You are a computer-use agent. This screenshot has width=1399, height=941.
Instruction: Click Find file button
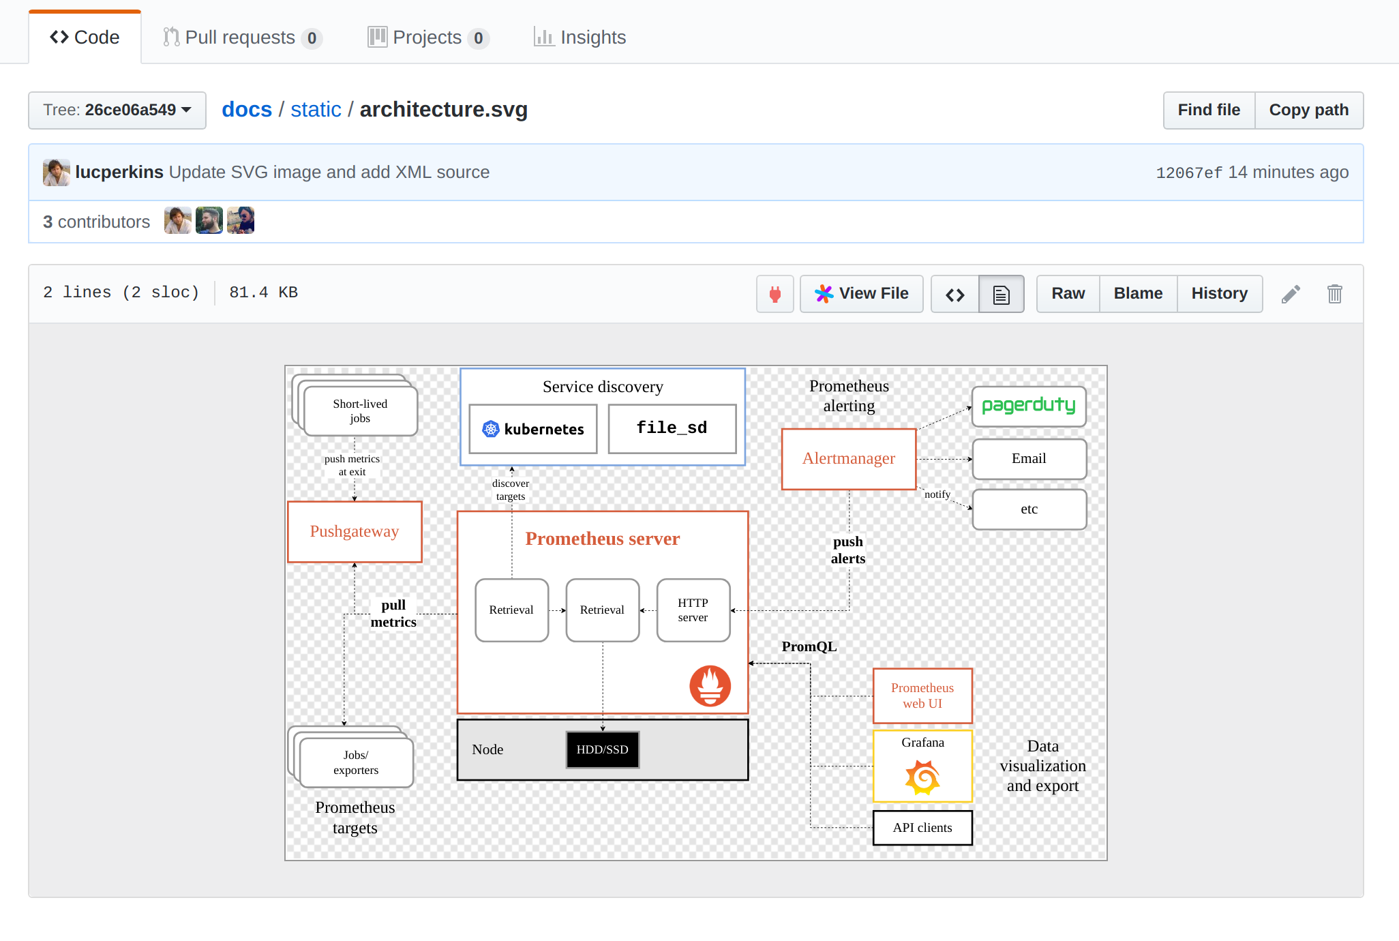(x=1208, y=110)
